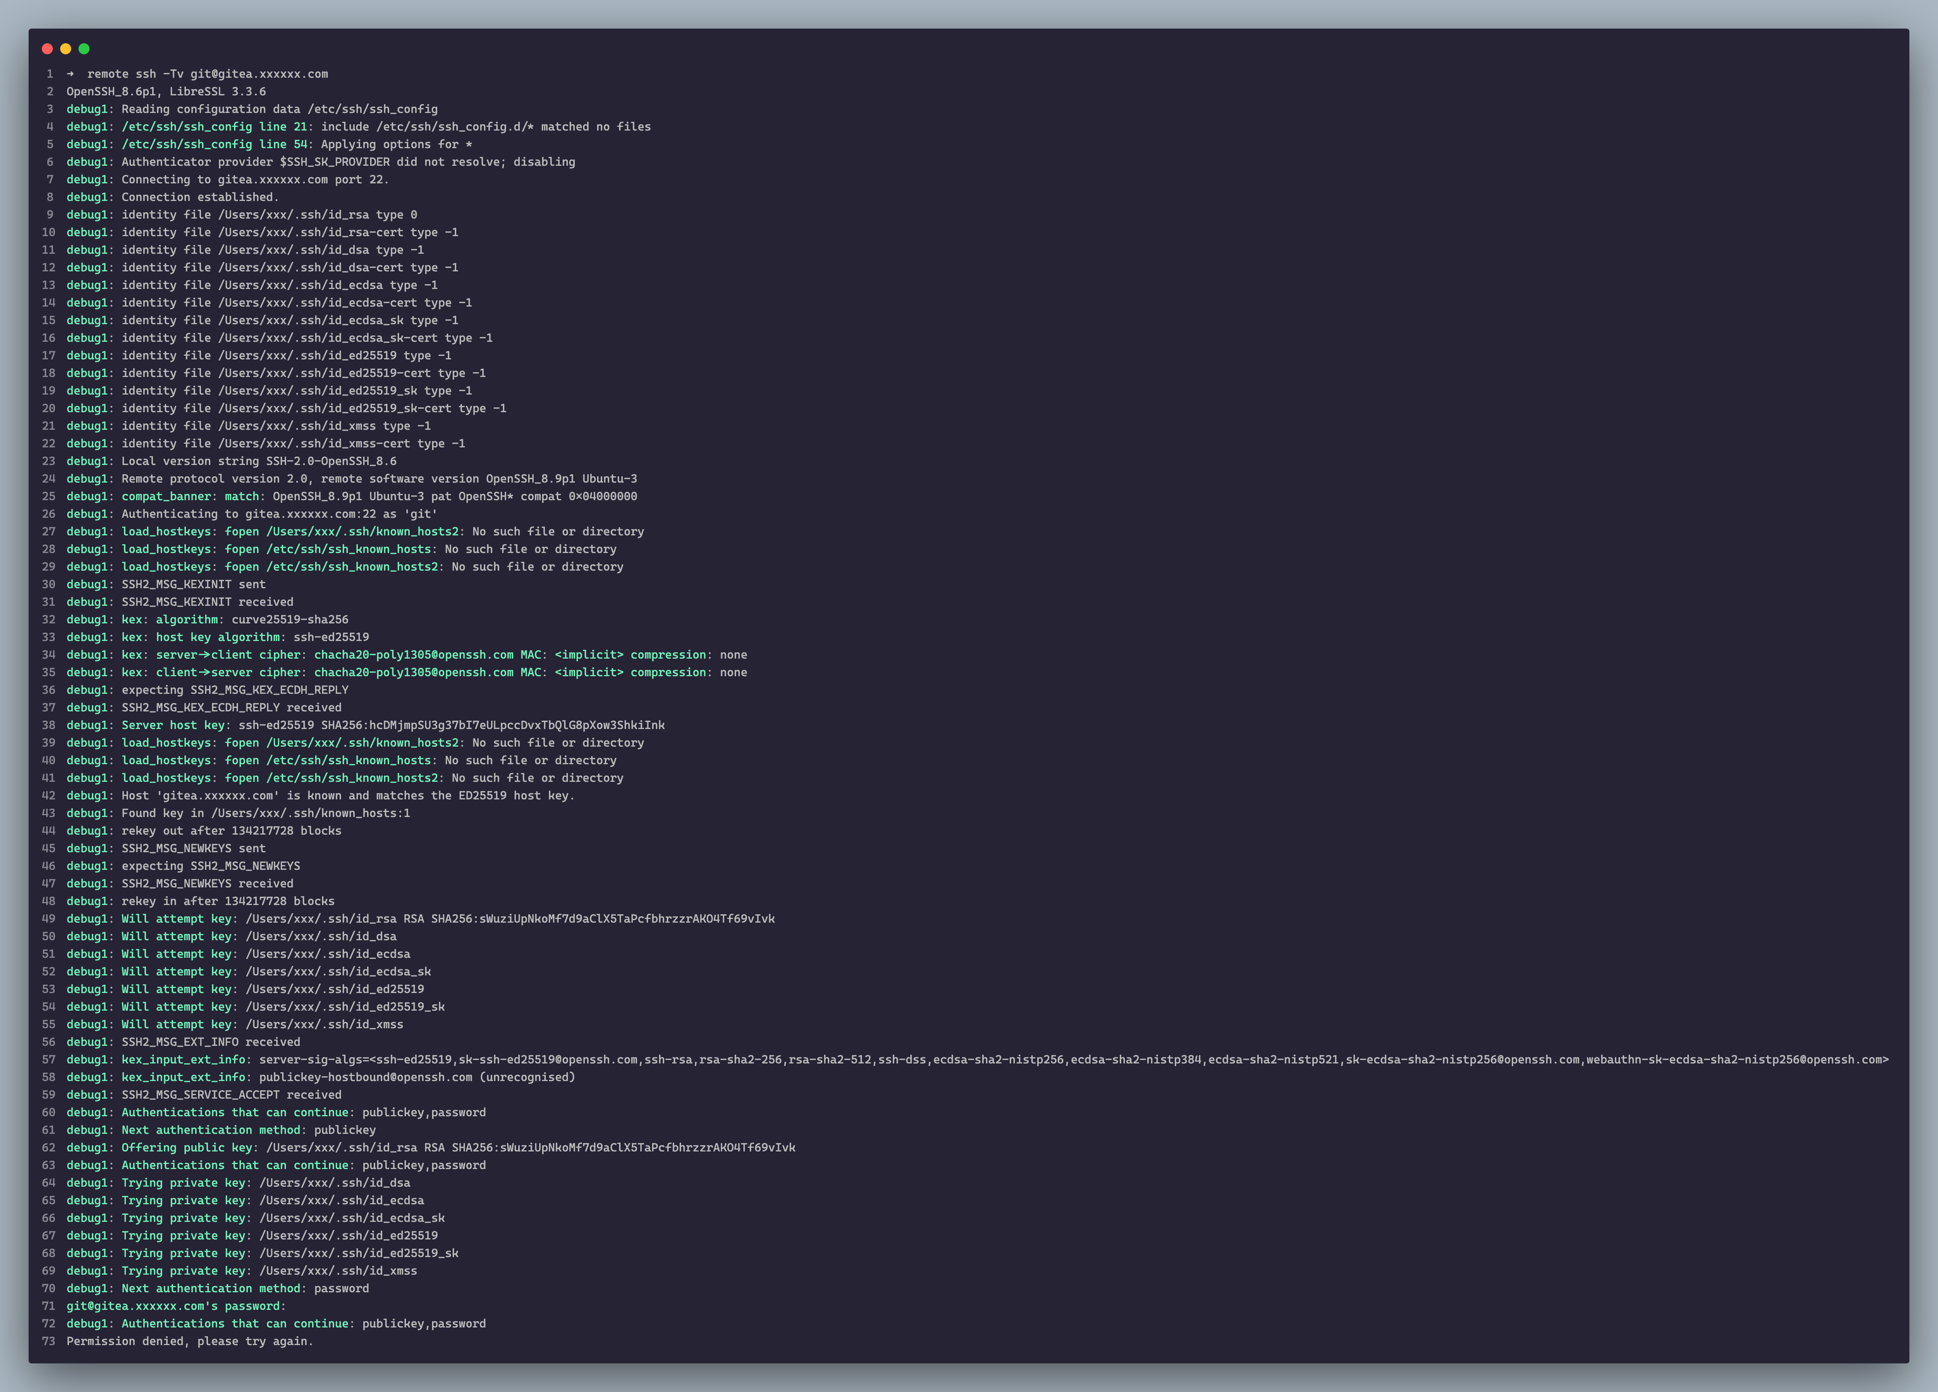The height and width of the screenshot is (1392, 1938).
Task: Click the 'id_ecdsa_sk-cert type -1' identity line
Action: (x=279, y=338)
